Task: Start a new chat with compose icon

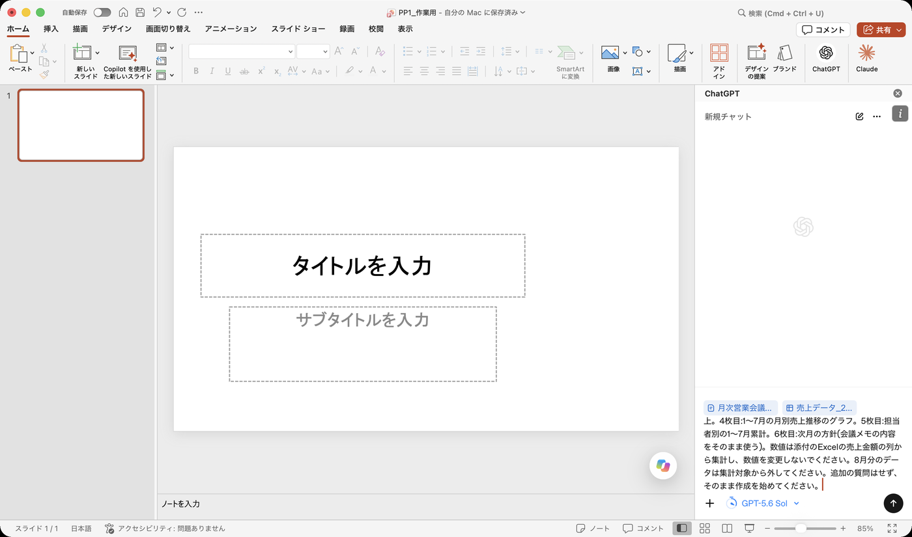Action: 859,117
